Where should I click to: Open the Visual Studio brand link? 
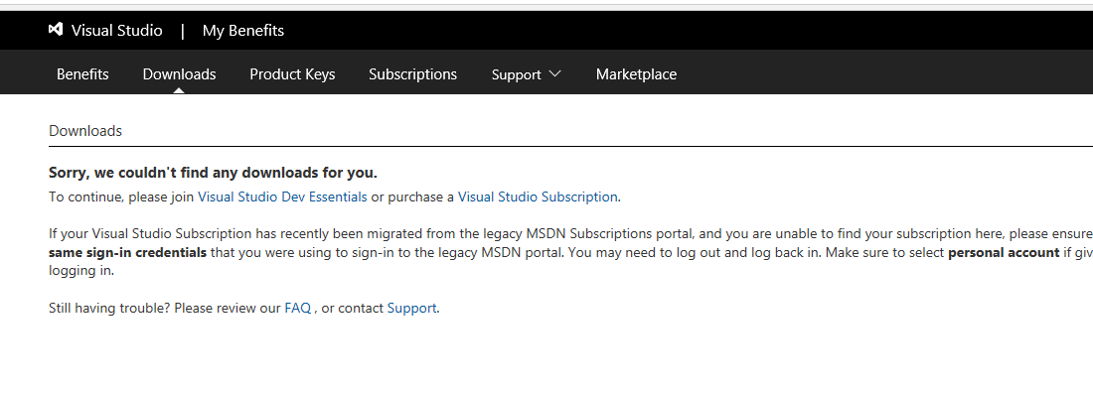click(x=116, y=31)
